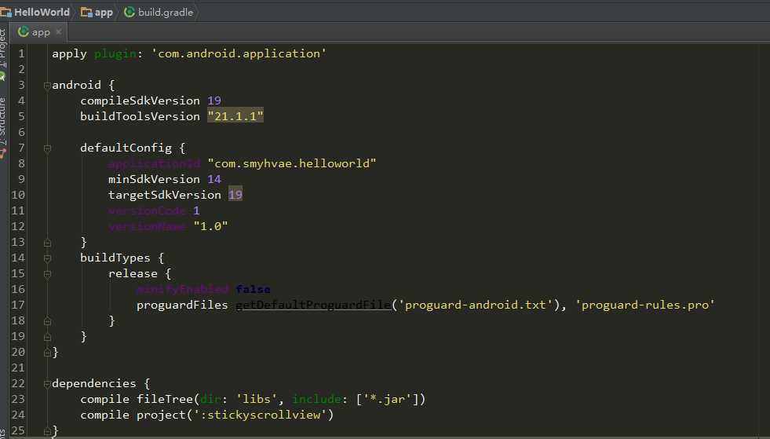770x439 pixels.
Task: Click the "com.smyhvae.helloworld" string
Action: point(292,163)
